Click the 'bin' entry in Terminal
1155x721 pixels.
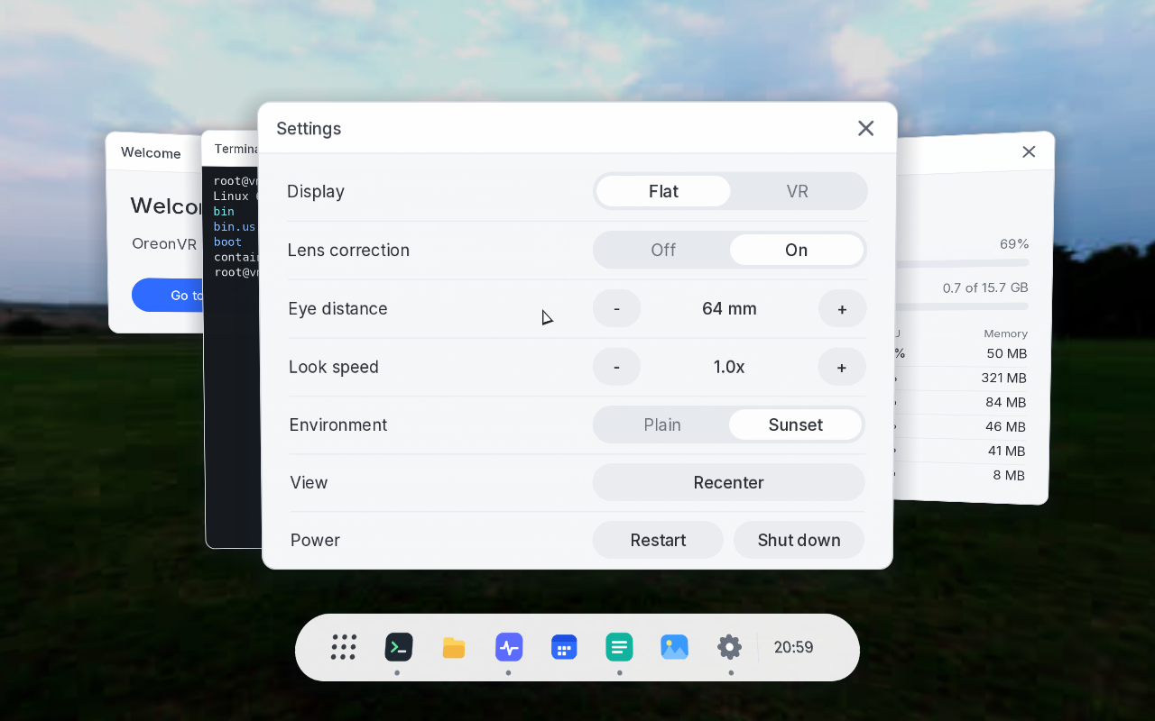224,211
